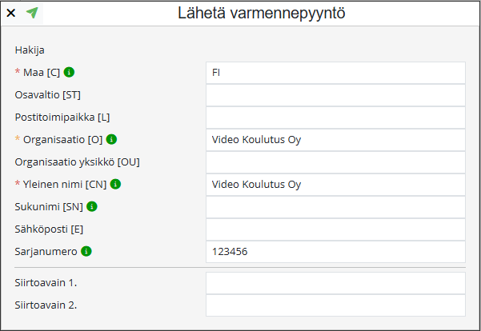Open info icon next to Maa [C]

[69, 72]
